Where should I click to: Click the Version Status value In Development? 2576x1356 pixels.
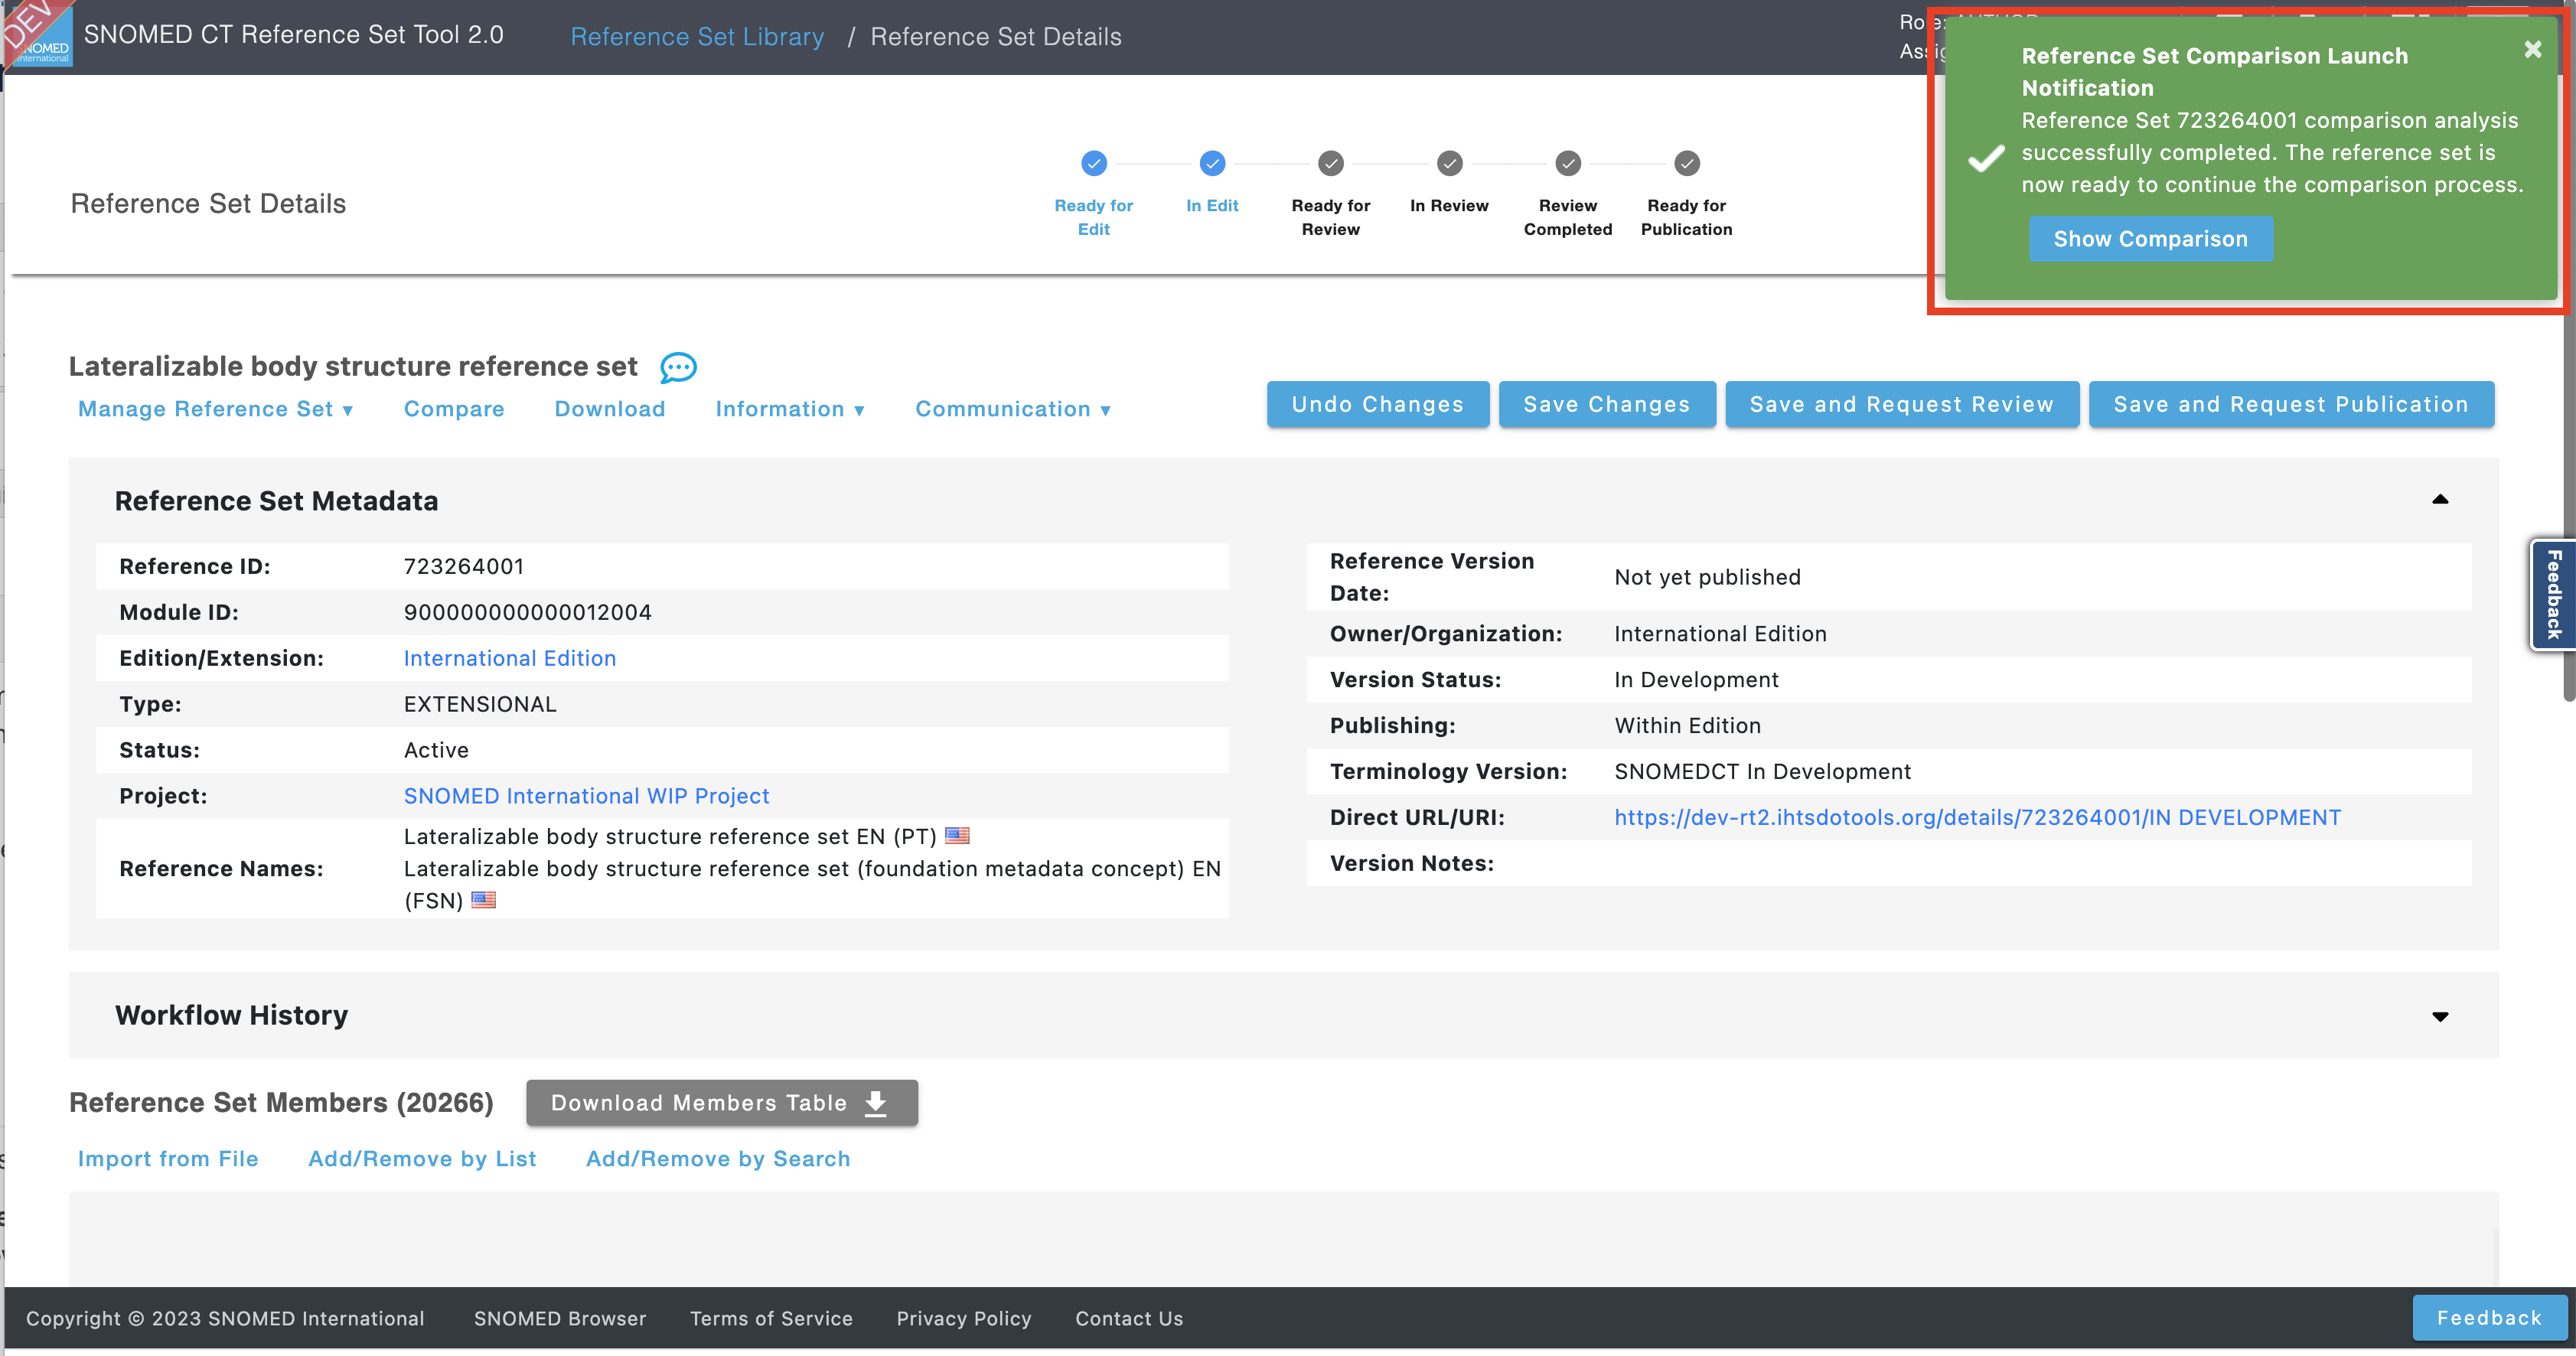tap(1696, 680)
